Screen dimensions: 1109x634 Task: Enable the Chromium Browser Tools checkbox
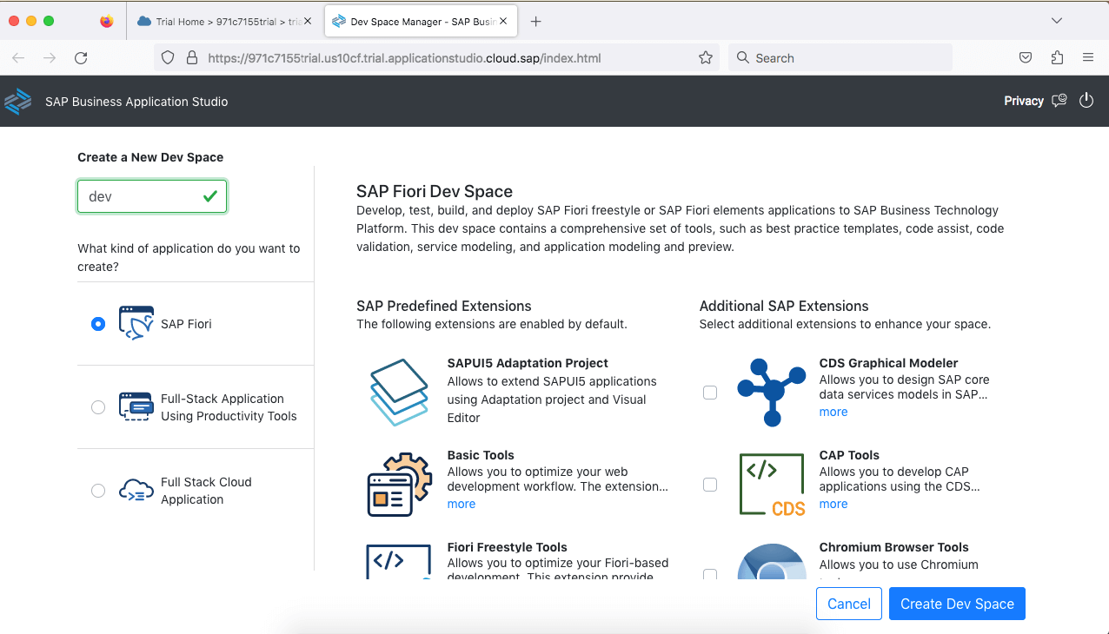(710, 575)
